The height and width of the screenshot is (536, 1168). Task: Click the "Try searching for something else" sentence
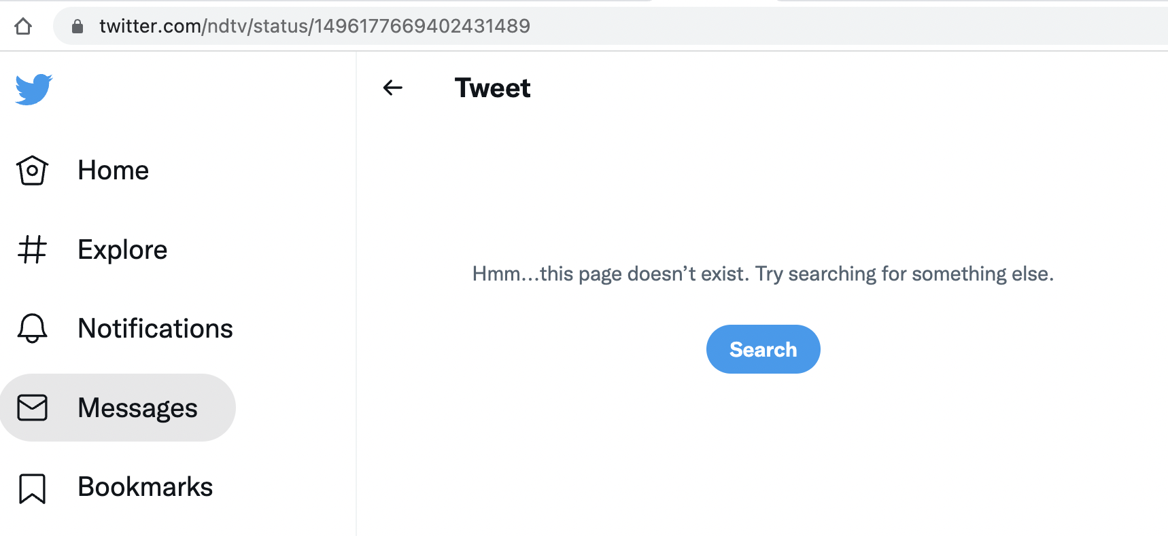click(x=904, y=274)
